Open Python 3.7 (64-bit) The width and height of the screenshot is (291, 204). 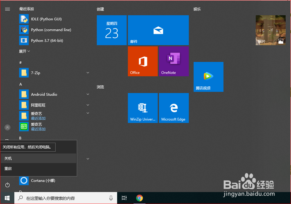(x=46, y=40)
